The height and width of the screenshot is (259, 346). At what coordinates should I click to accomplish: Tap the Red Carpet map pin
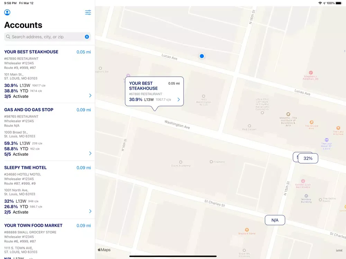tap(249, 126)
